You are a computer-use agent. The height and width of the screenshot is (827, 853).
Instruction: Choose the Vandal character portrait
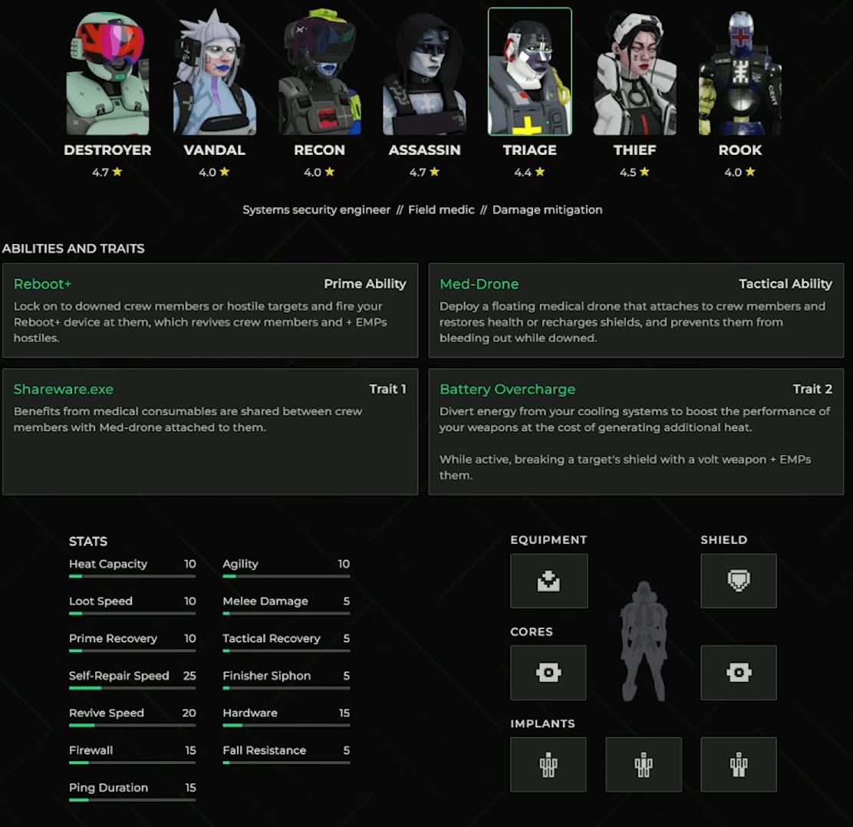click(x=214, y=73)
